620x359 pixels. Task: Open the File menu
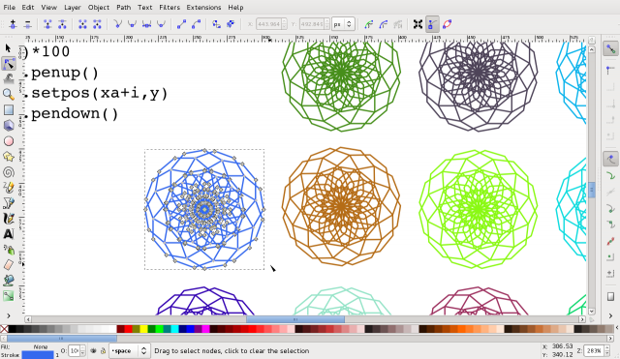pos(9,7)
